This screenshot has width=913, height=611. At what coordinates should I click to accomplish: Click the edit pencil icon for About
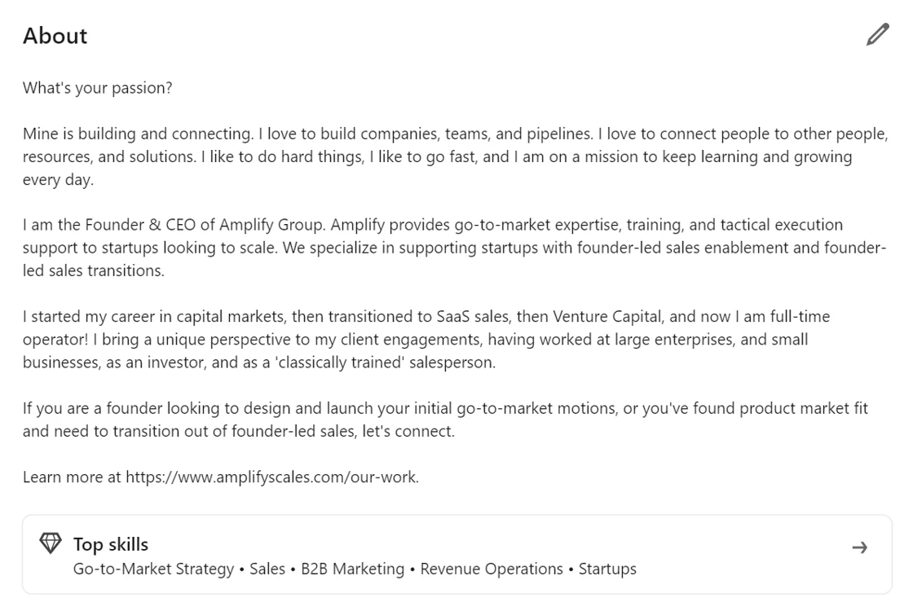(878, 35)
